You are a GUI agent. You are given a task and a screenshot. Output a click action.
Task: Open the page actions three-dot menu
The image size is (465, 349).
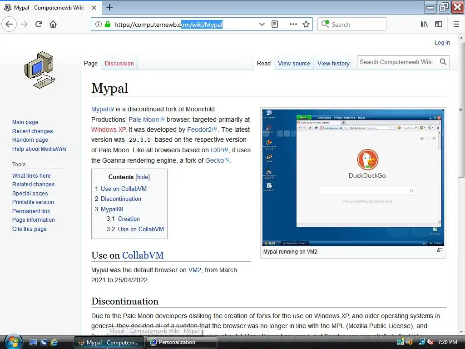click(x=293, y=25)
